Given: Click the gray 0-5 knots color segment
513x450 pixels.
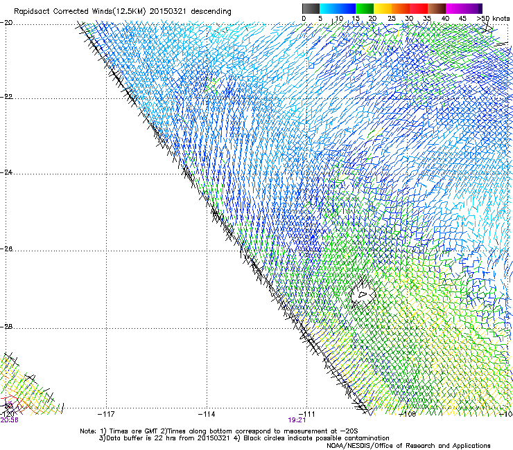Looking at the screenshot, I should (311, 8).
